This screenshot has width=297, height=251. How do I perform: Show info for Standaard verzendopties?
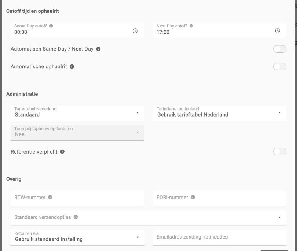(76, 217)
